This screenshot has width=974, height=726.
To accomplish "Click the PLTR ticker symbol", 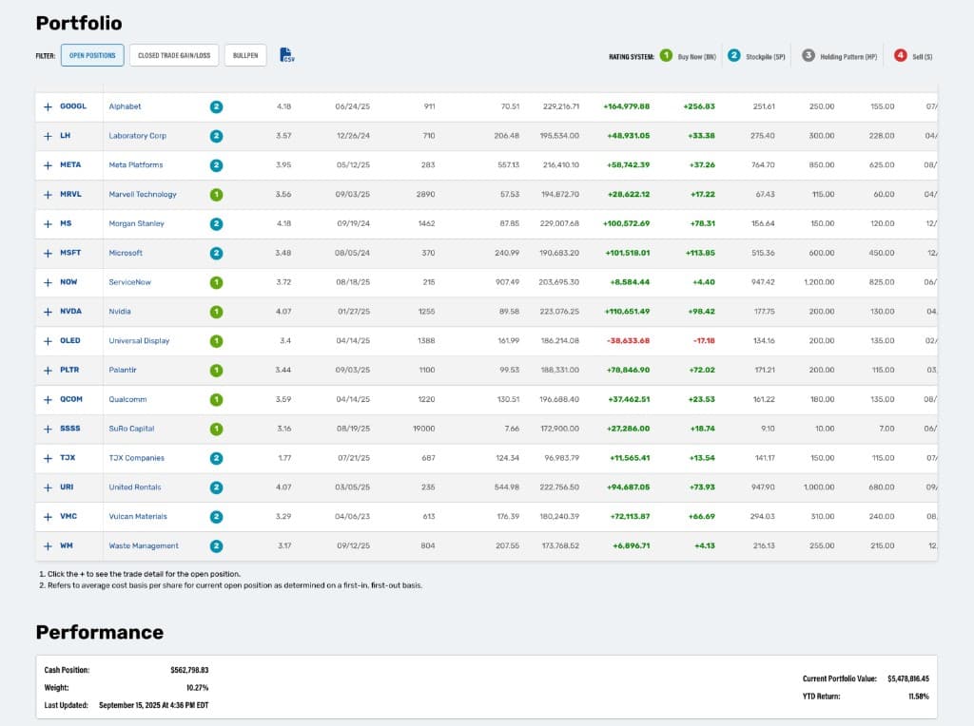I will point(69,370).
